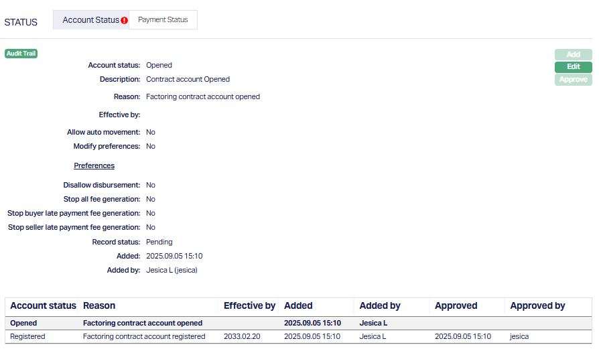Viewport: 599px width, 353px height.
Task: Click the Approve button
Action: tap(573, 80)
